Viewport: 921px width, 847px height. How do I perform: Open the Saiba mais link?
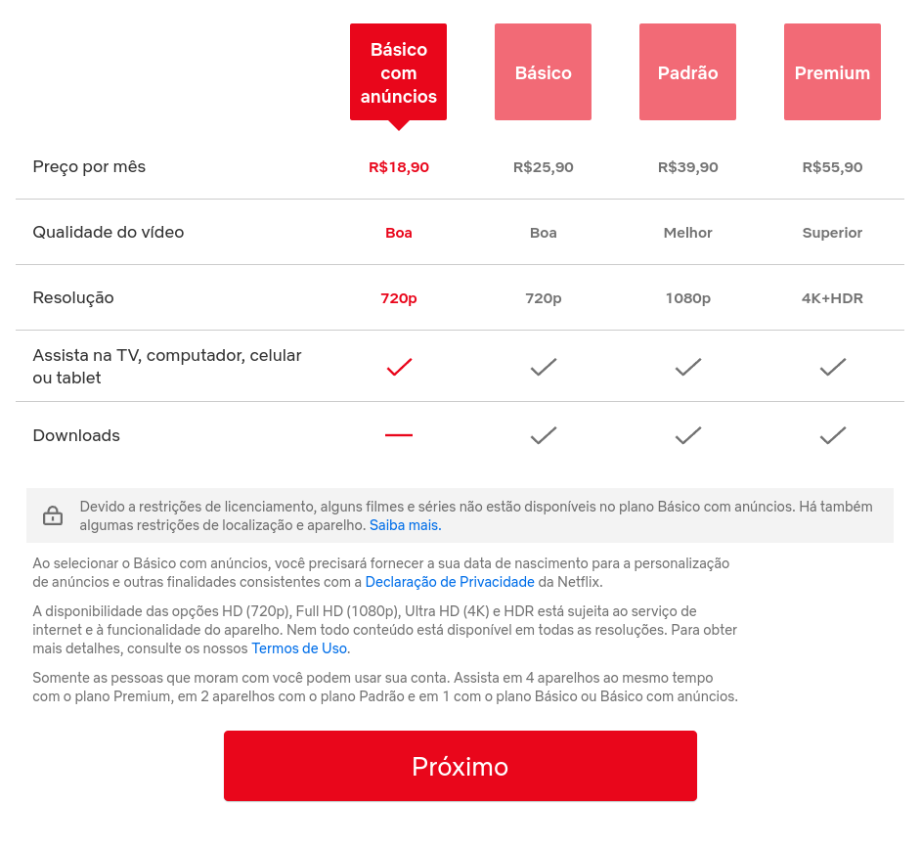pyautogui.click(x=405, y=525)
